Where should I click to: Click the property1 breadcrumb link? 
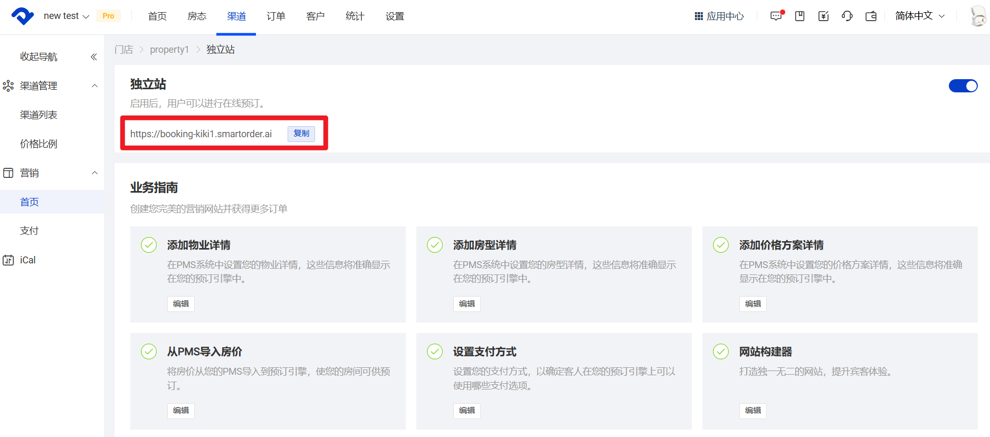pyautogui.click(x=169, y=50)
